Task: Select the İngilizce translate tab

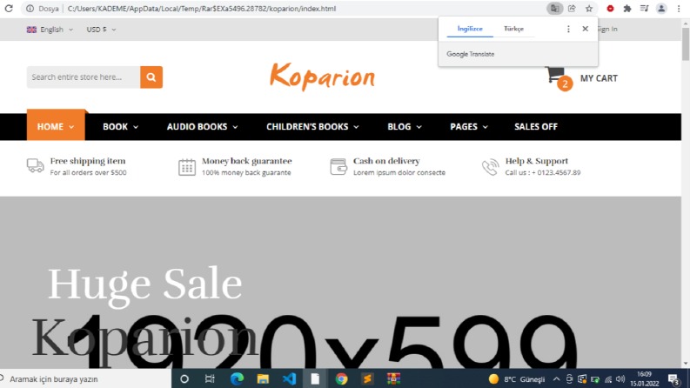Action: click(470, 29)
